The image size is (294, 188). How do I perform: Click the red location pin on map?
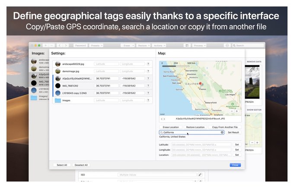pyautogui.click(x=200, y=83)
